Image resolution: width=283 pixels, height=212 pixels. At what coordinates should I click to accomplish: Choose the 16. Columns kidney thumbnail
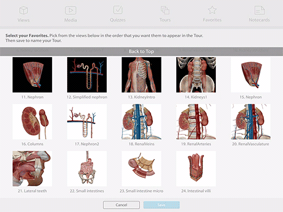coord(32,122)
